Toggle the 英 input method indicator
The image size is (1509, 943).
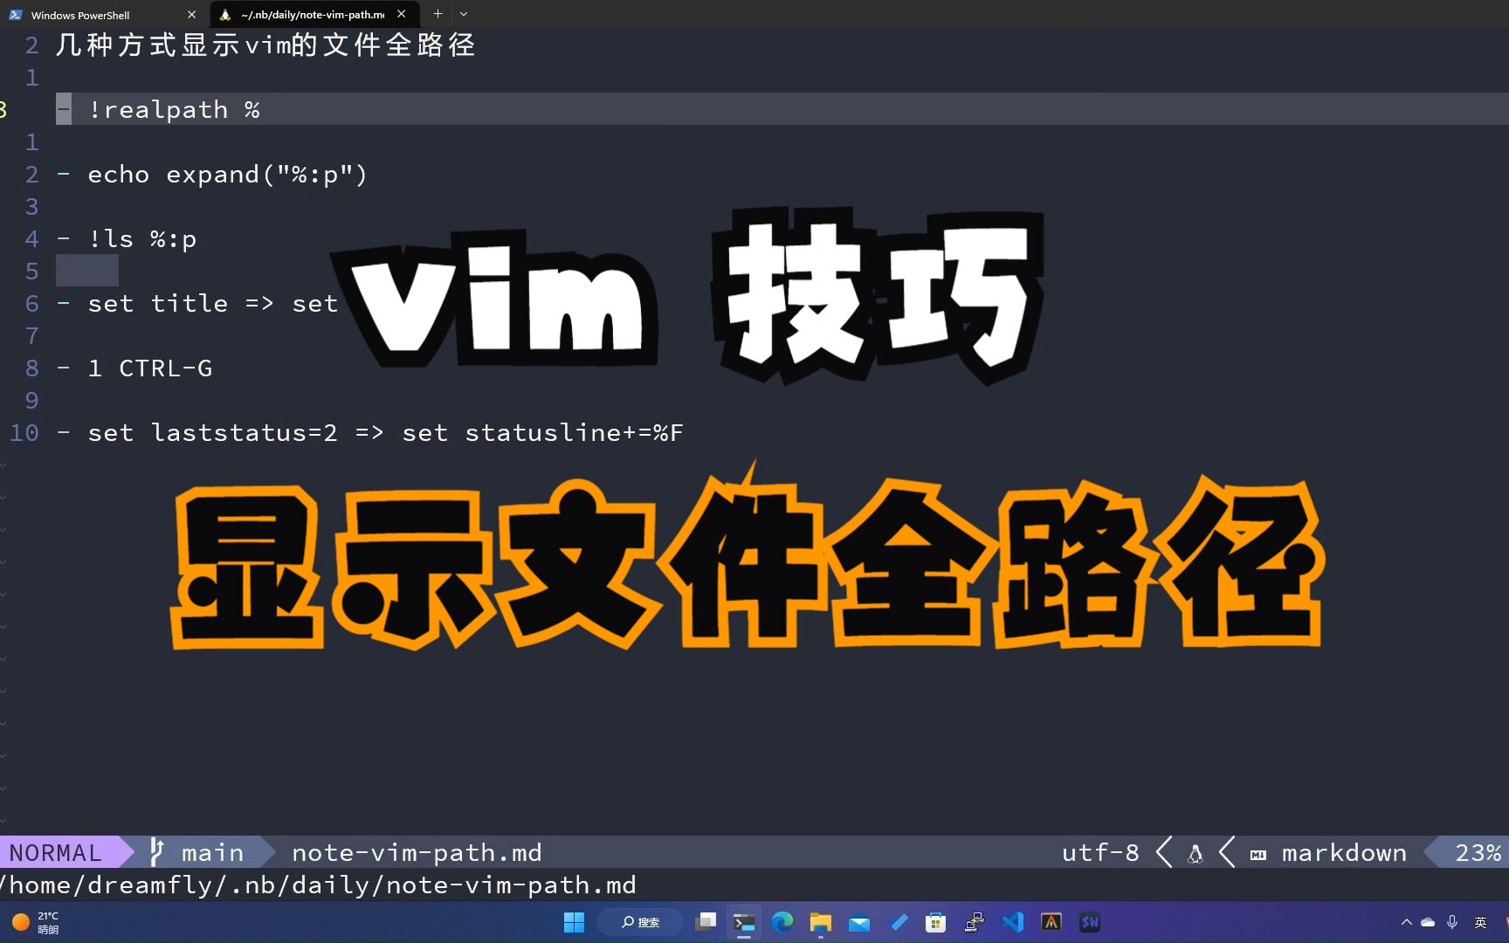(1481, 922)
